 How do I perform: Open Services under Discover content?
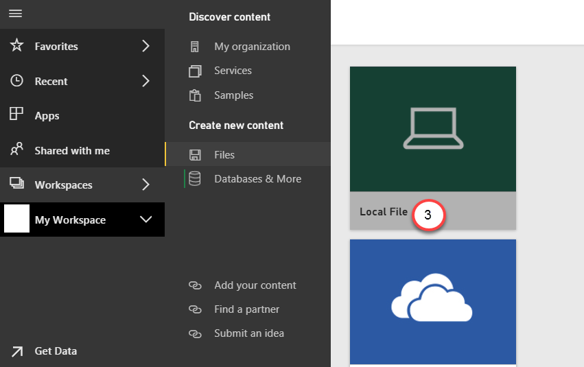[233, 71]
